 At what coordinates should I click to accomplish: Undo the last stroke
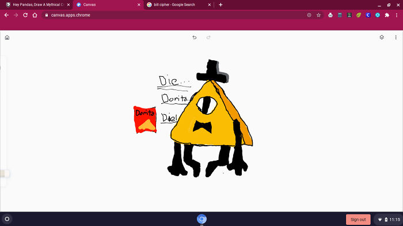point(195,37)
